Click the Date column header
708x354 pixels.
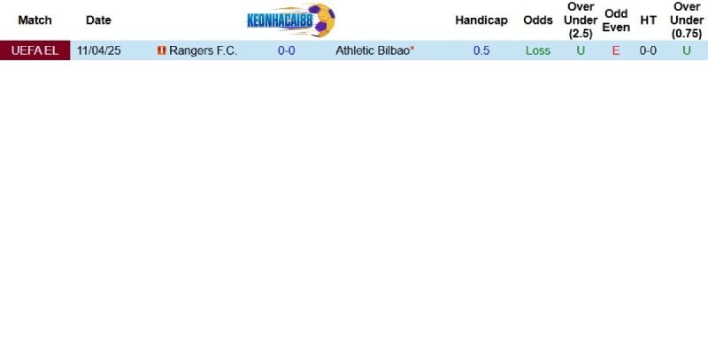(x=98, y=19)
